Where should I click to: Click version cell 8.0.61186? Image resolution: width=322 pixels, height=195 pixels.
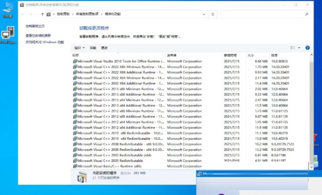[x=278, y=155]
